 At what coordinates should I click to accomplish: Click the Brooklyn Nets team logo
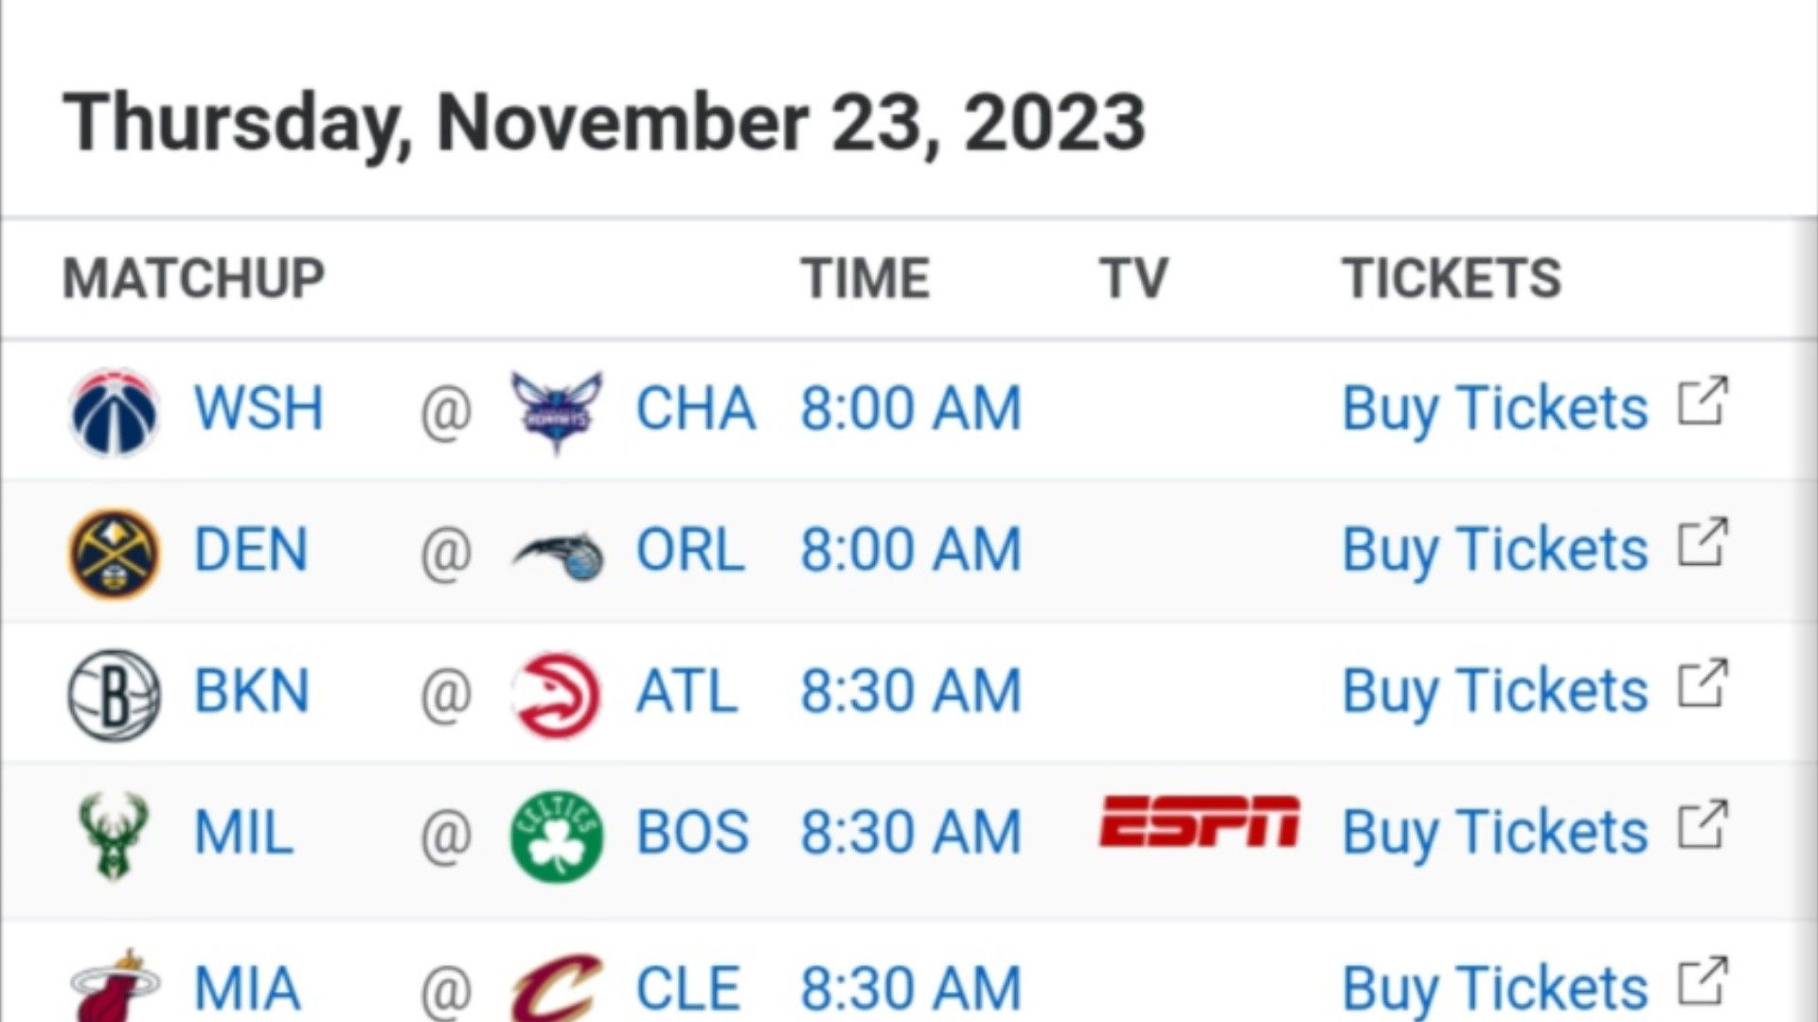[x=114, y=695]
